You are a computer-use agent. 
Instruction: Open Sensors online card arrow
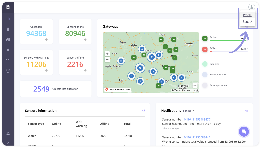tap(85, 39)
